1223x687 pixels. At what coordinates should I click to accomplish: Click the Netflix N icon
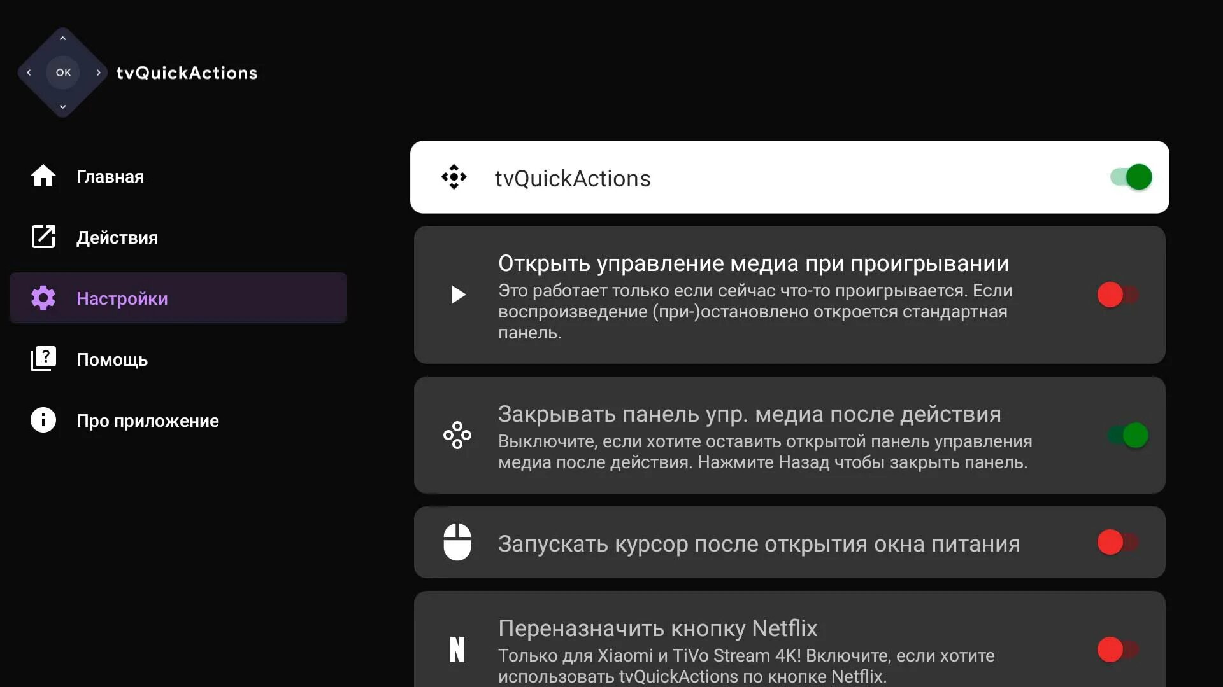coord(457,649)
